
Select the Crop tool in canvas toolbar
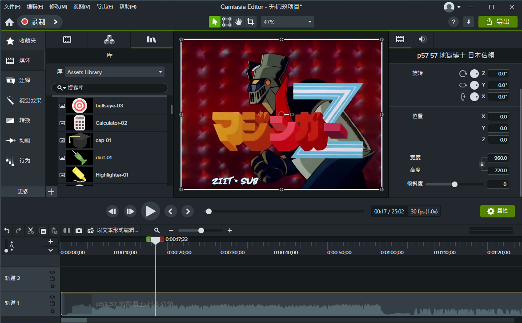pyautogui.click(x=251, y=22)
